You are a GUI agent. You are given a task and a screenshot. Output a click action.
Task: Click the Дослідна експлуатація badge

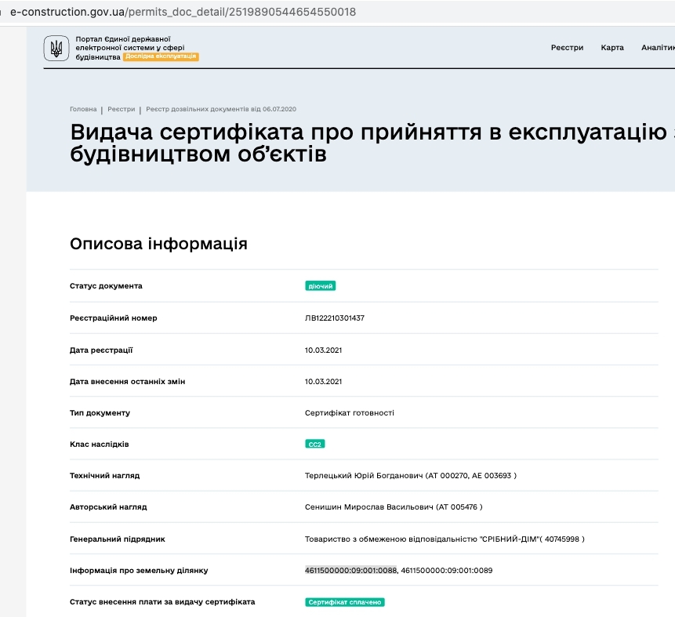point(161,56)
